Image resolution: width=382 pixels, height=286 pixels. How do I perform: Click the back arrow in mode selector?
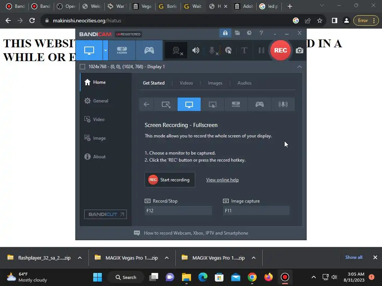[146, 104]
